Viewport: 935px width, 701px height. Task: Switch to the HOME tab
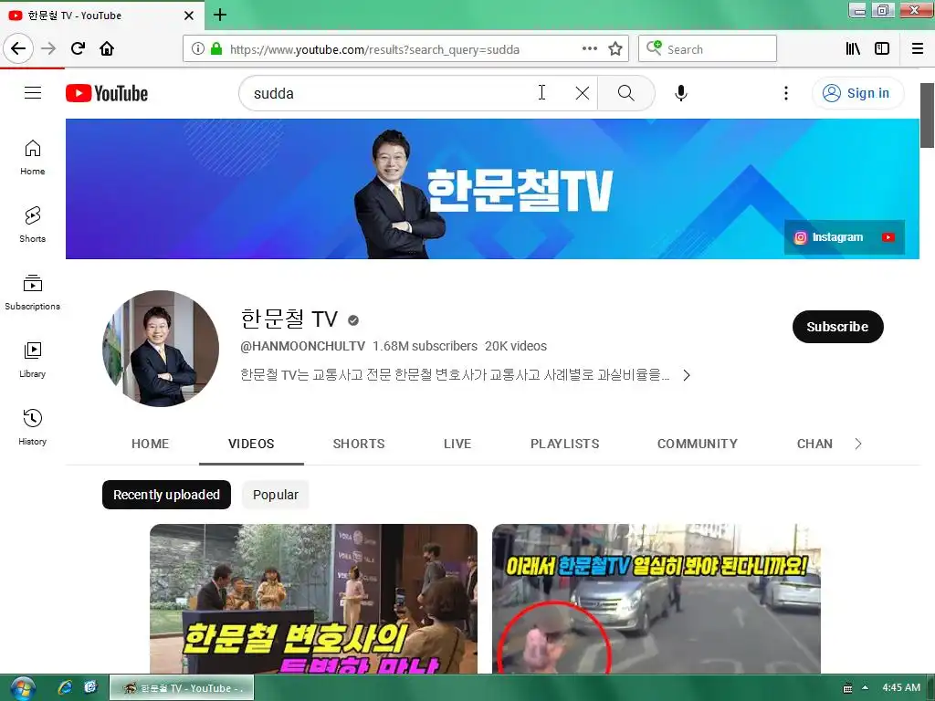click(x=151, y=445)
